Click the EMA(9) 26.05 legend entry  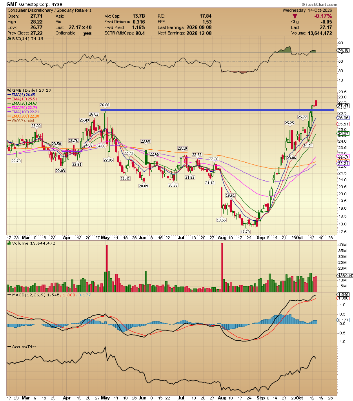pos(22,94)
